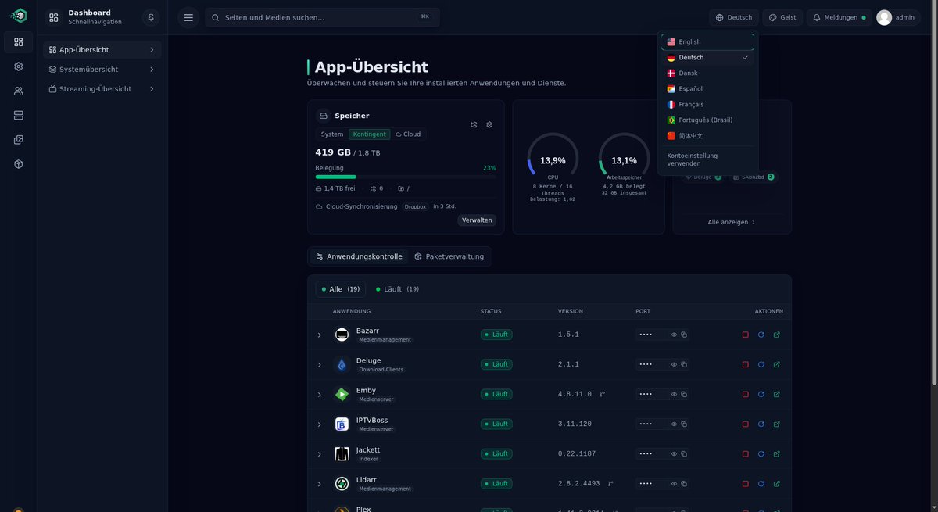This screenshot has height=512, width=938.
Task: Open Bazarr in a new tab
Action: (x=777, y=335)
